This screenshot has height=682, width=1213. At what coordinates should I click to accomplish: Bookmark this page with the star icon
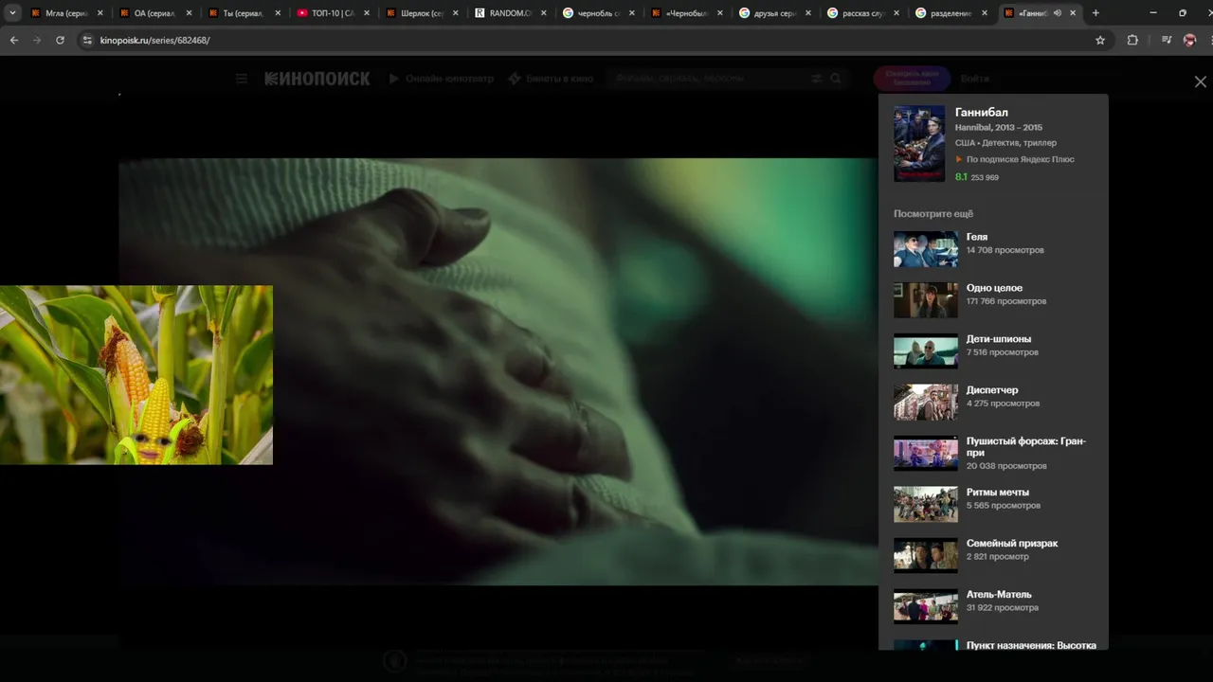pyautogui.click(x=1100, y=40)
